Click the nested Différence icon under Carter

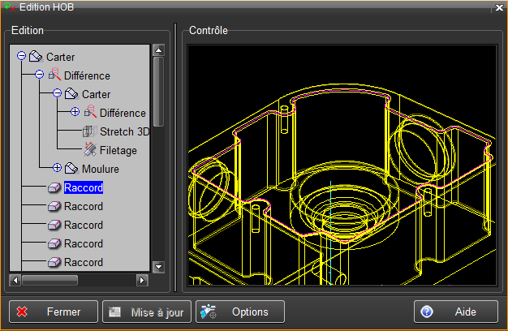point(89,113)
